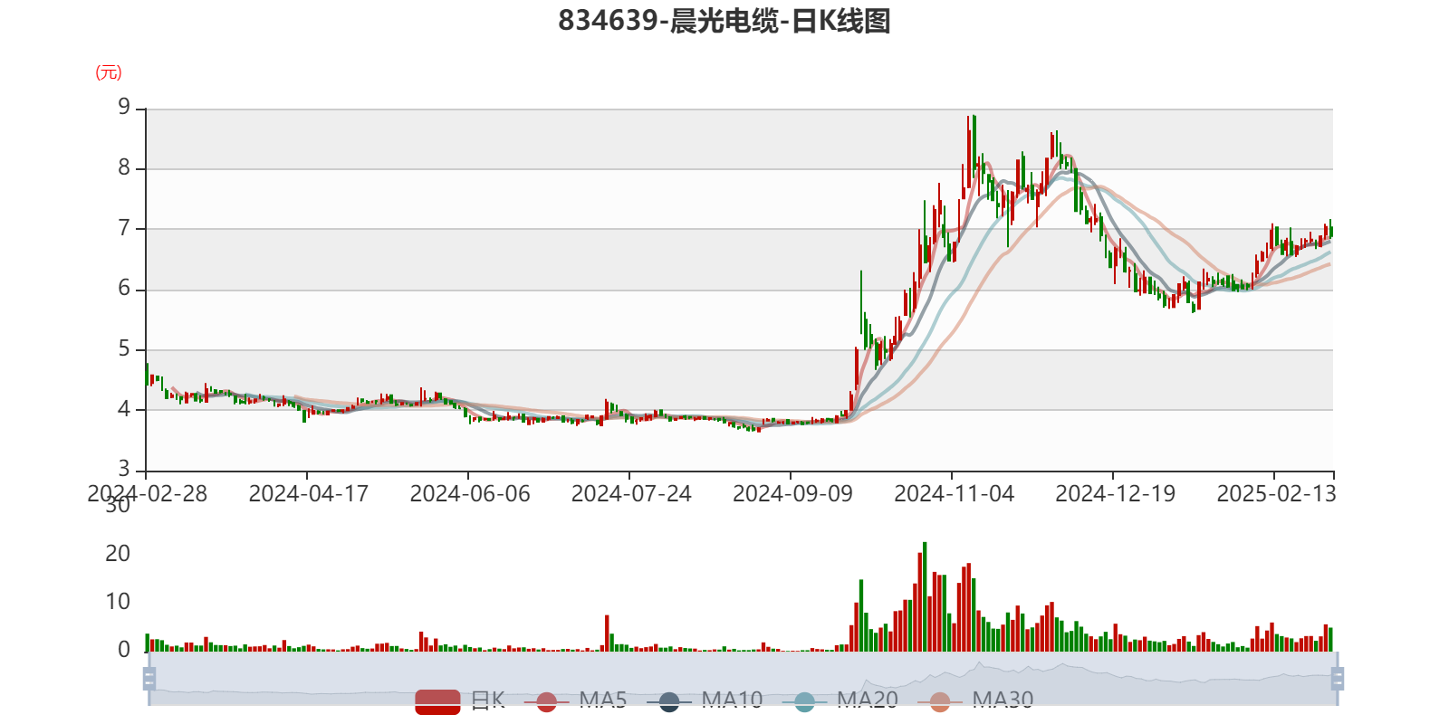Click the chart title 834639-晨光电缆-日K线图

click(724, 20)
